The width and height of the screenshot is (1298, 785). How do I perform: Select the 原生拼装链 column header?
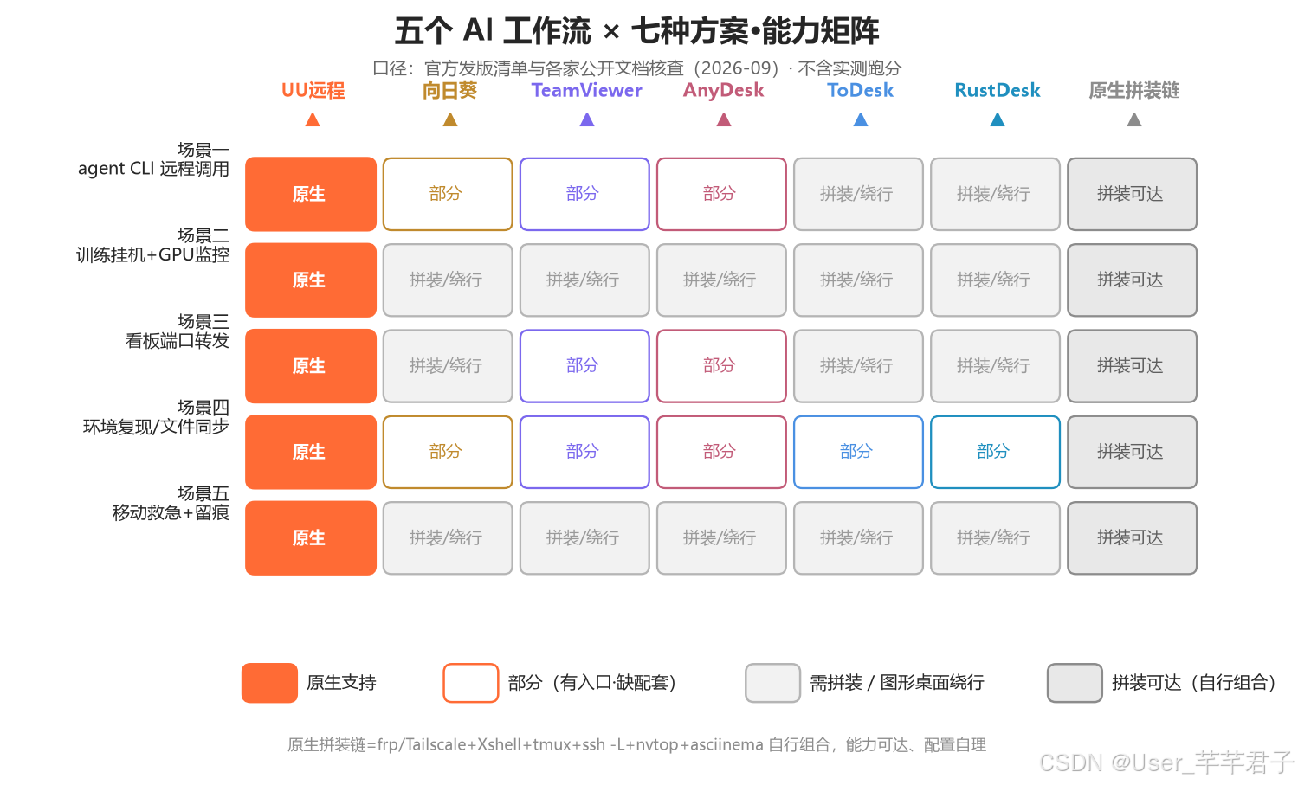(1134, 91)
